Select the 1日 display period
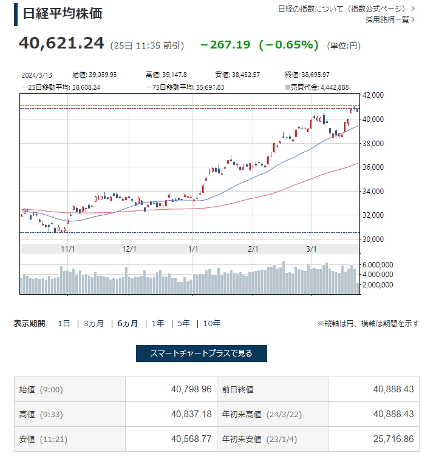The height and width of the screenshot is (459, 422). [64, 323]
